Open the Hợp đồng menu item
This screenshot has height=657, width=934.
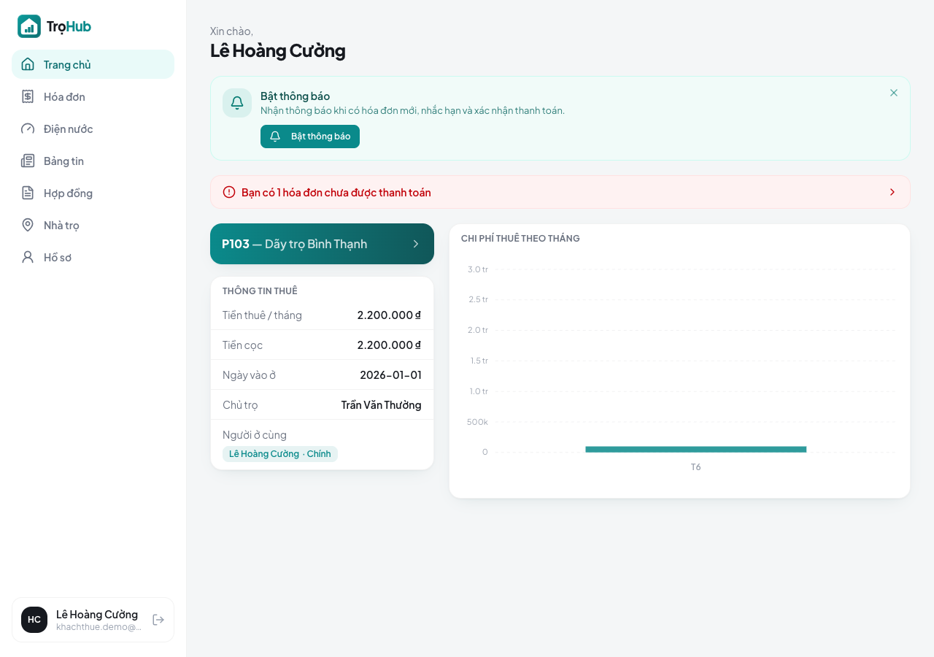[x=93, y=193]
